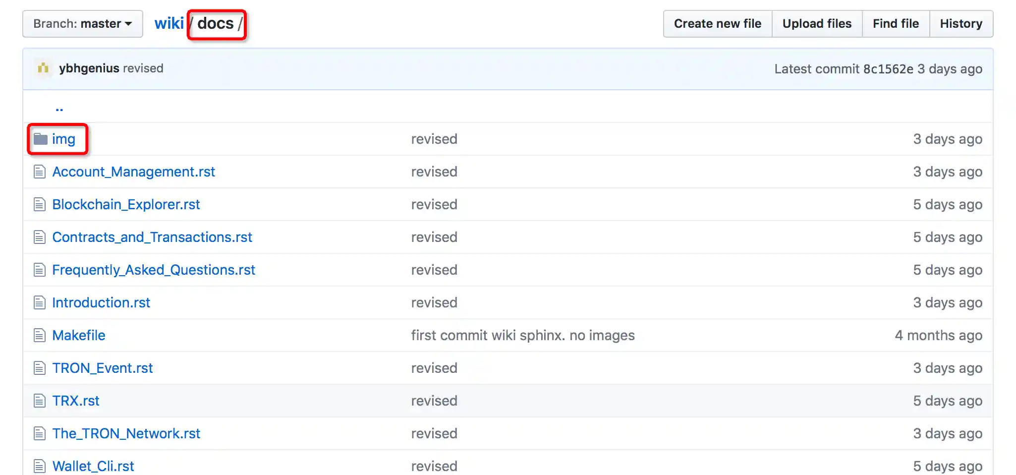Click the file icon beside Introduction.rst
Image resolution: width=1016 pixels, height=475 pixels.
(x=40, y=303)
